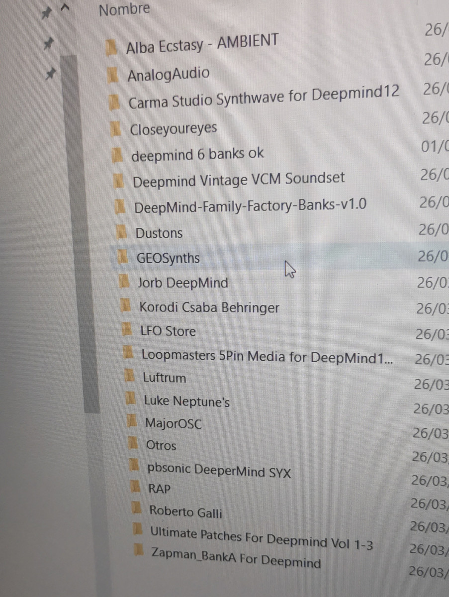Select the DeepMind-Family-Factory-Banks-v1.0 folder

pyautogui.click(x=251, y=205)
